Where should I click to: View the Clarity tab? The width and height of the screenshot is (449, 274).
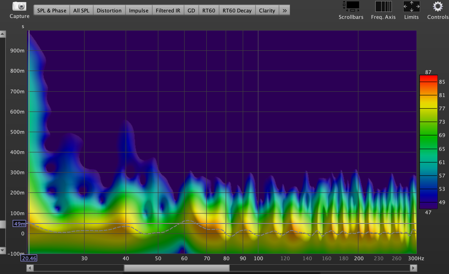click(x=267, y=11)
